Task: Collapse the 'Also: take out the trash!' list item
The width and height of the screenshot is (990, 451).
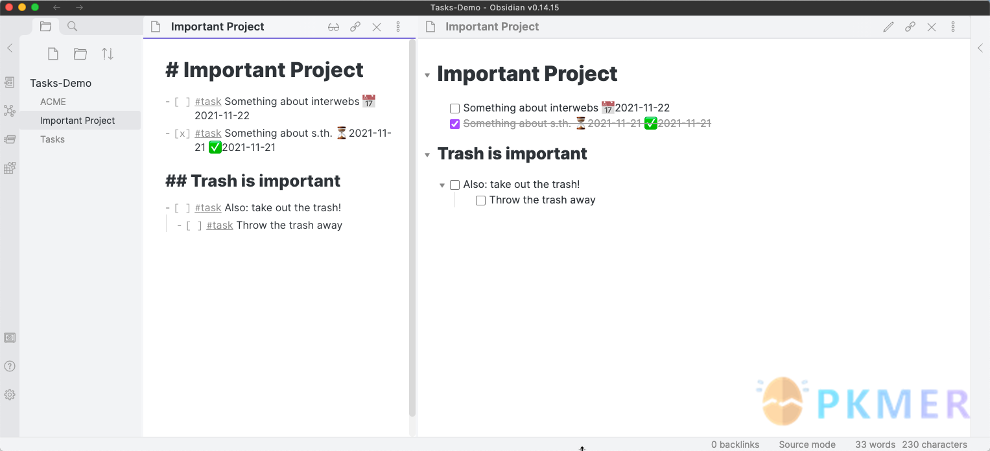Action: [x=442, y=185]
